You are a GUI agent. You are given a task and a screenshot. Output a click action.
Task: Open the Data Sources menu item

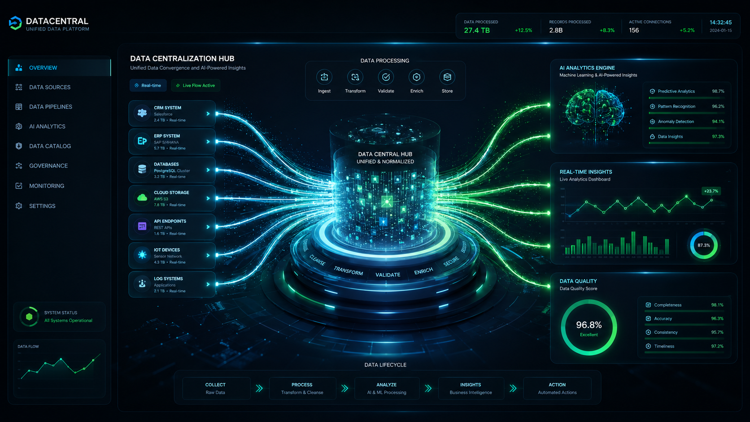pos(59,87)
